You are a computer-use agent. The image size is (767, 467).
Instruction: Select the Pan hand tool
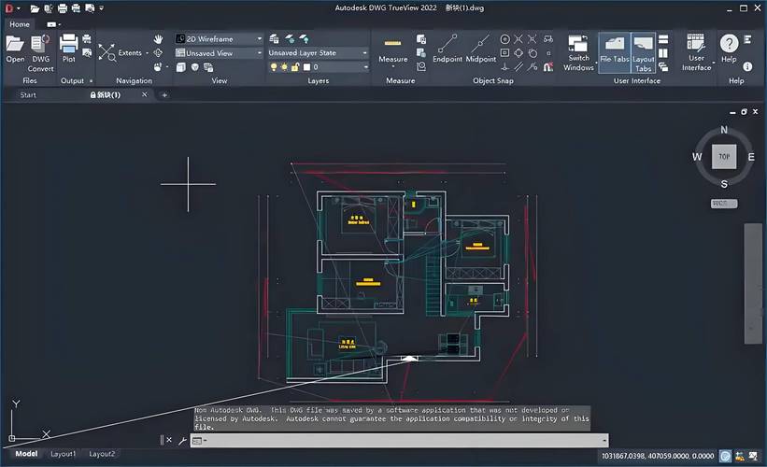click(x=158, y=39)
